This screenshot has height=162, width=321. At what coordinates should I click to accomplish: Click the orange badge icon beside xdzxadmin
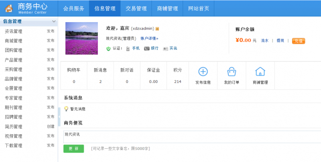point(157,29)
